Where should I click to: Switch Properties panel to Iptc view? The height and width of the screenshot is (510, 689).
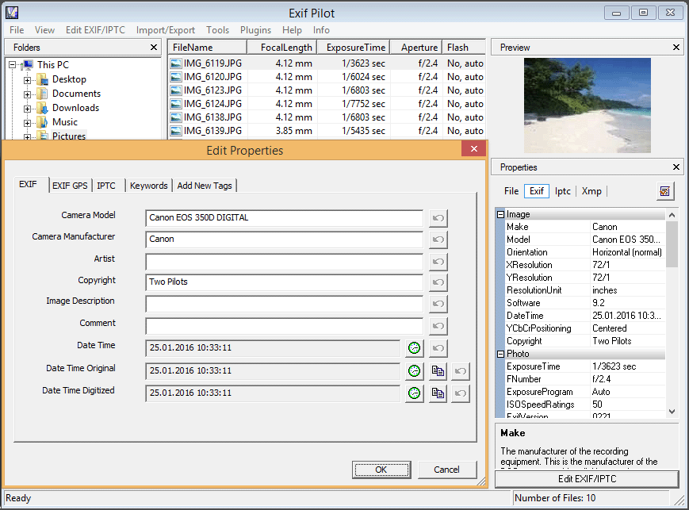pyautogui.click(x=562, y=190)
